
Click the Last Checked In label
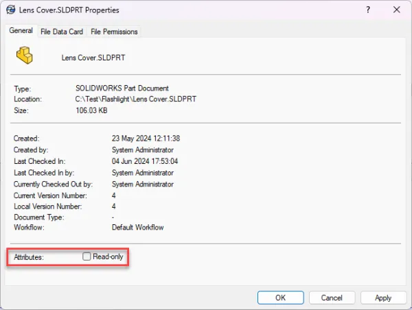click(39, 161)
